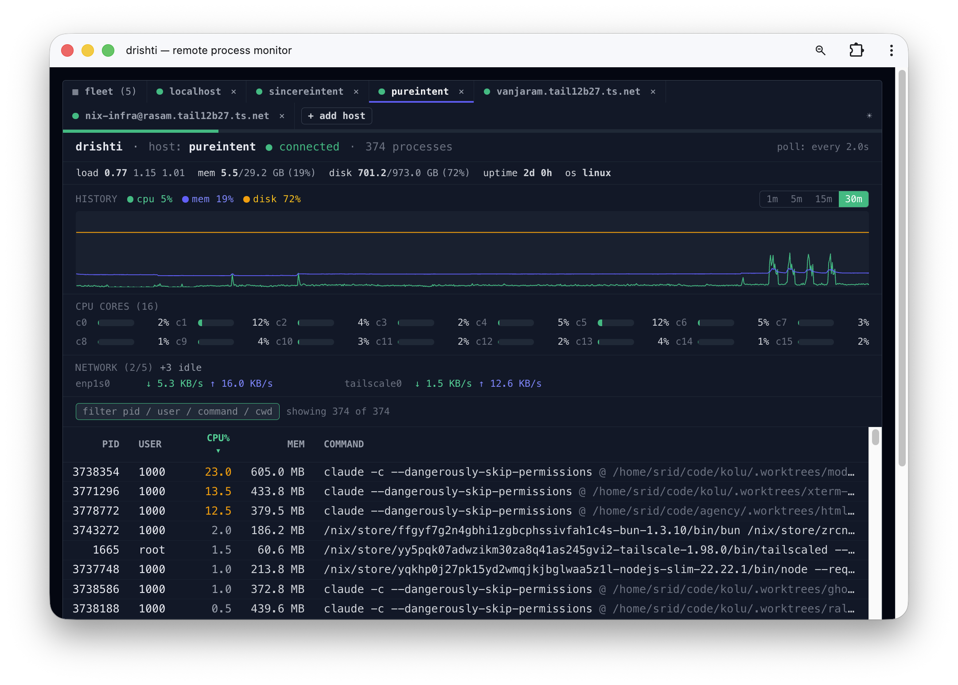Sort by the COMMAND column header
This screenshot has height=685, width=958.
344,444
